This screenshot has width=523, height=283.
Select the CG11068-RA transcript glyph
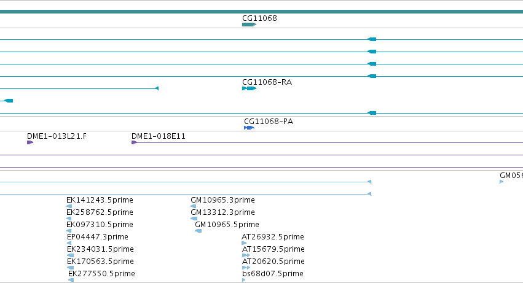249,88
